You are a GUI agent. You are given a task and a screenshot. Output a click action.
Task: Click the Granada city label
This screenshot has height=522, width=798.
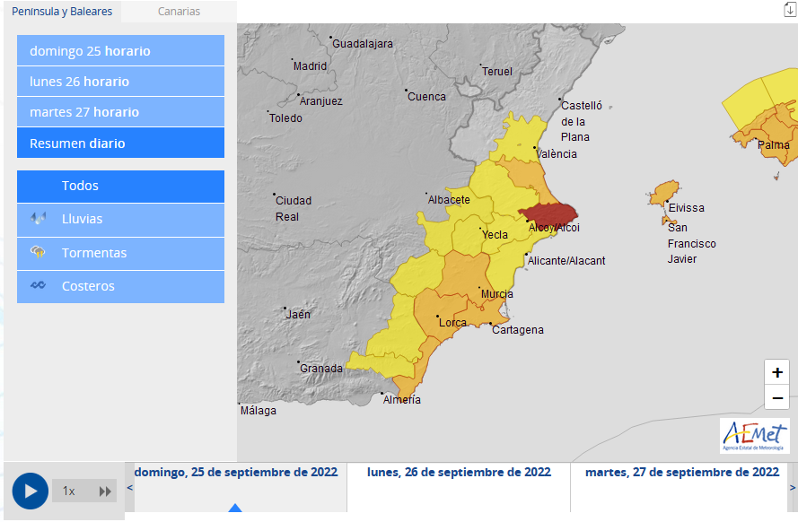pyautogui.click(x=321, y=369)
